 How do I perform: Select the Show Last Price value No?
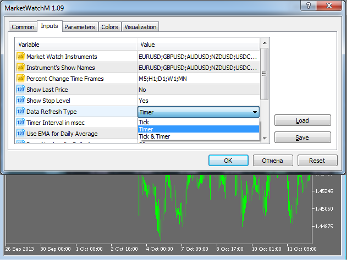199,90
